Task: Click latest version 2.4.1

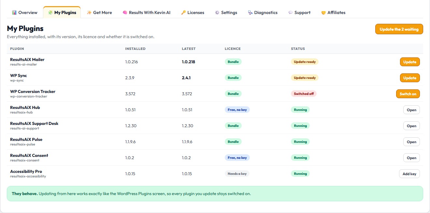Action: tap(186, 78)
